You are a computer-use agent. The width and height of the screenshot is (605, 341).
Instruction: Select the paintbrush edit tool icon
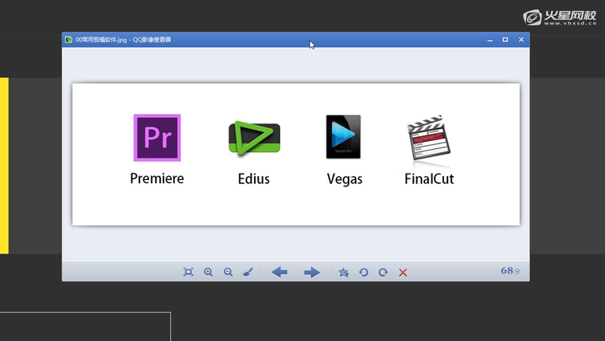click(248, 272)
